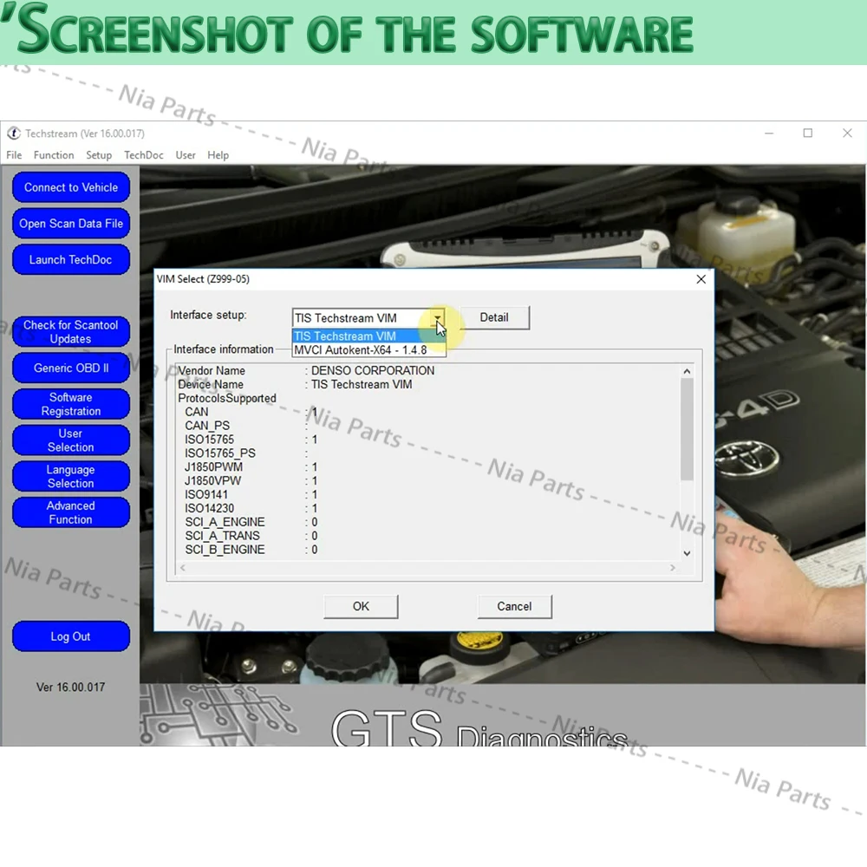This screenshot has height=867, width=867.
Task: Click the Connect to Vehicle button
Action: [71, 187]
